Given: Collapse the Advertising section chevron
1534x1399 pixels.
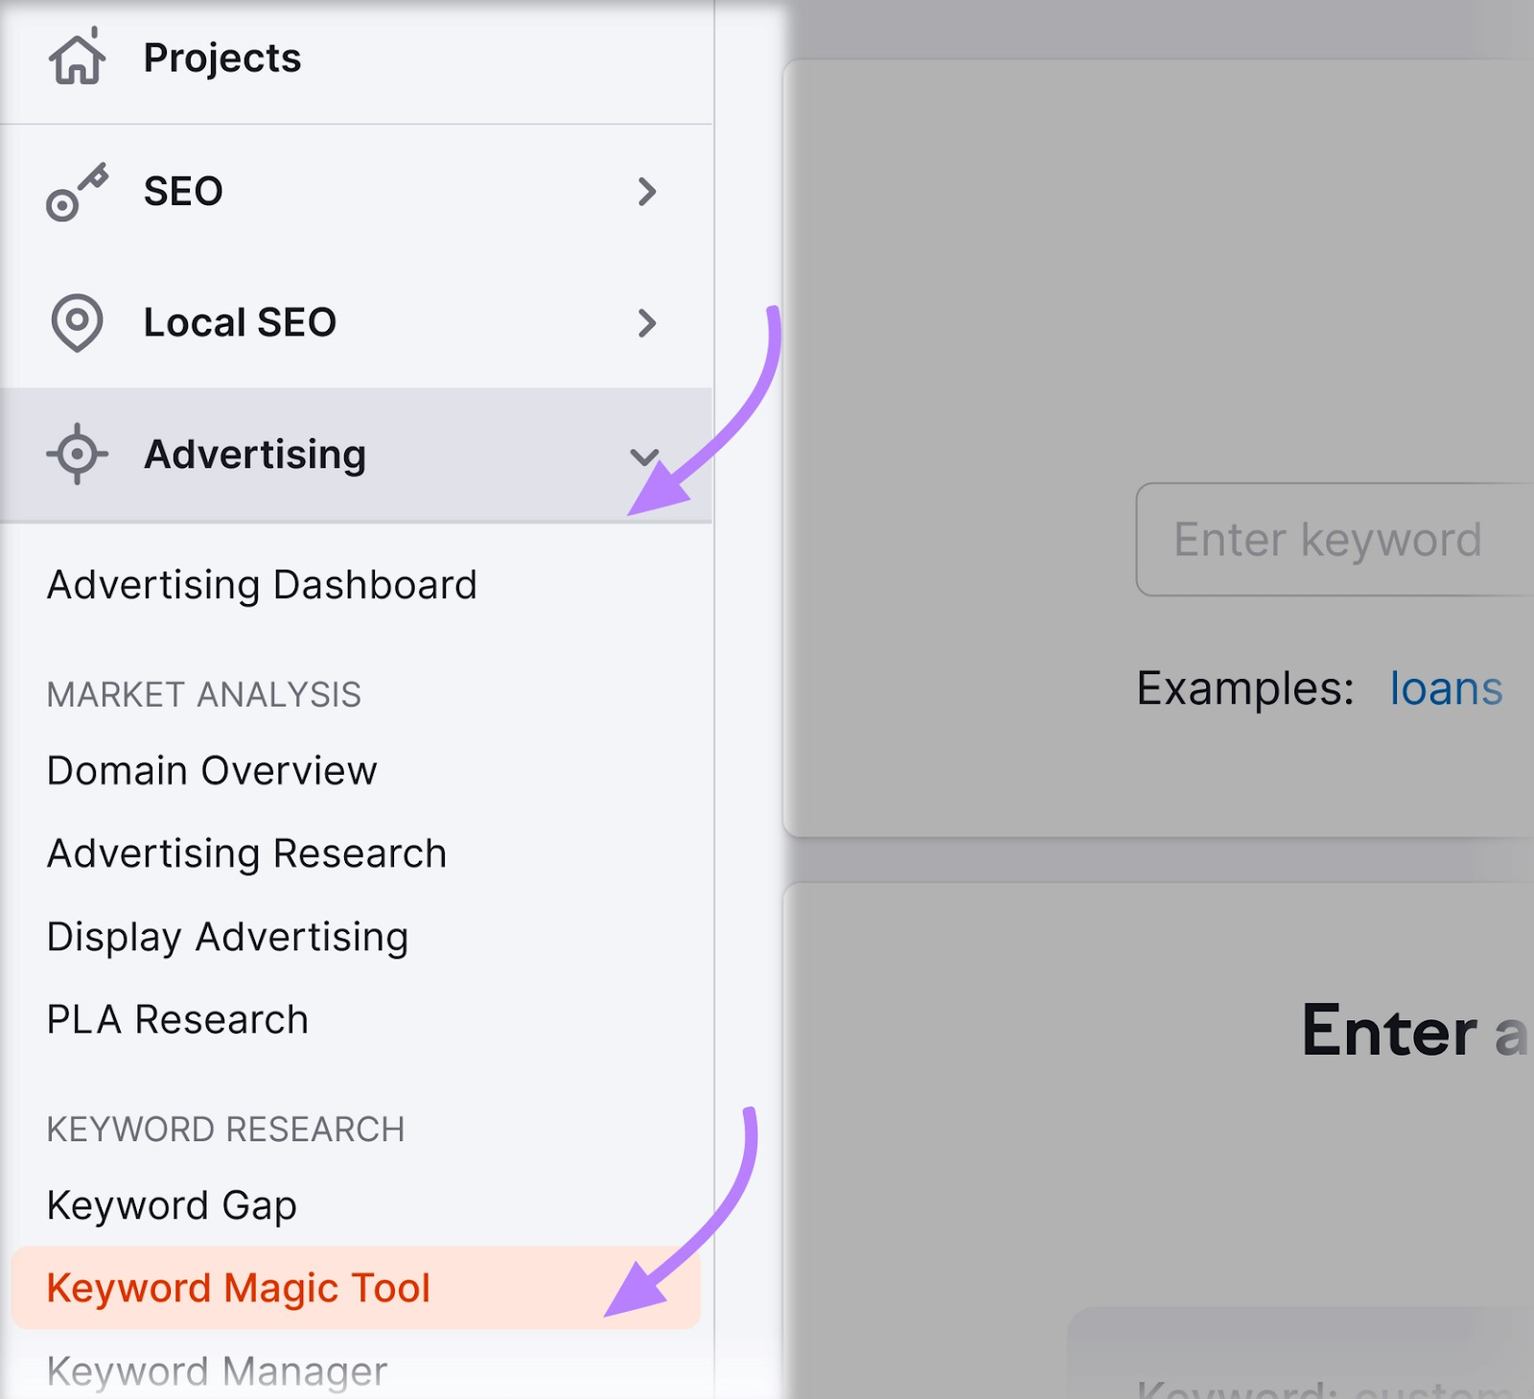Looking at the screenshot, I should coord(644,456).
